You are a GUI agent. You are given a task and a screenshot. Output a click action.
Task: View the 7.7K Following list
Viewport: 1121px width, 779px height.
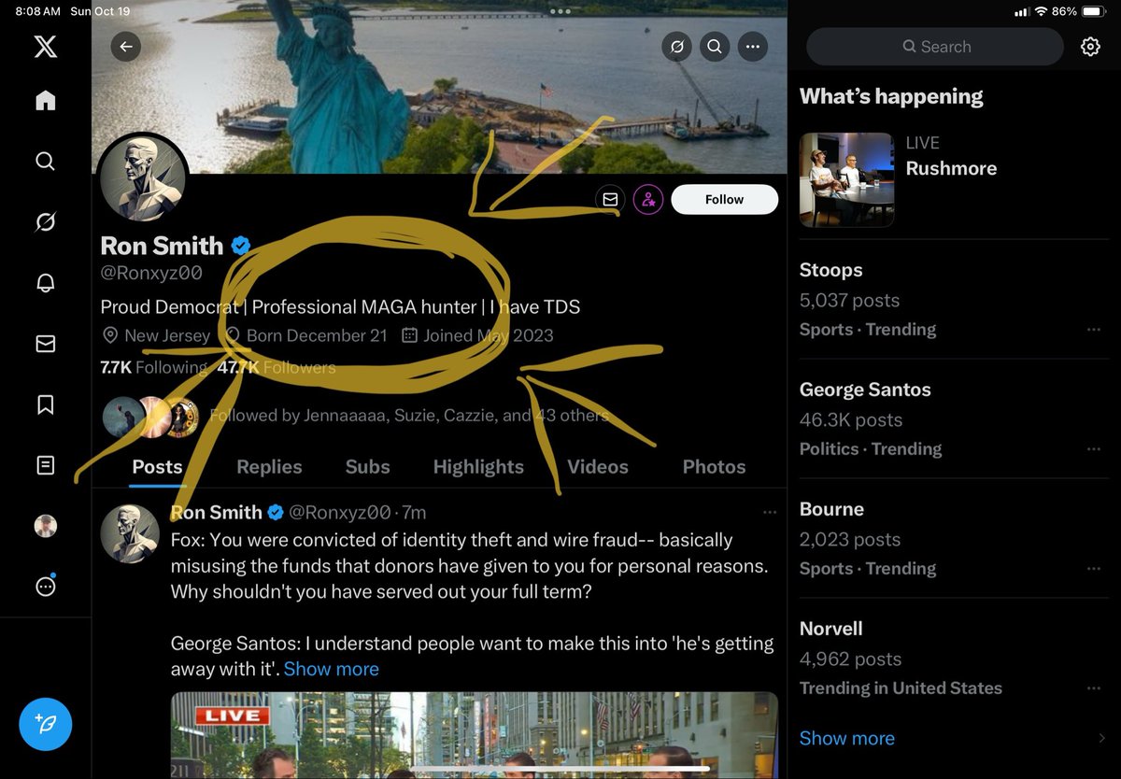click(x=154, y=367)
